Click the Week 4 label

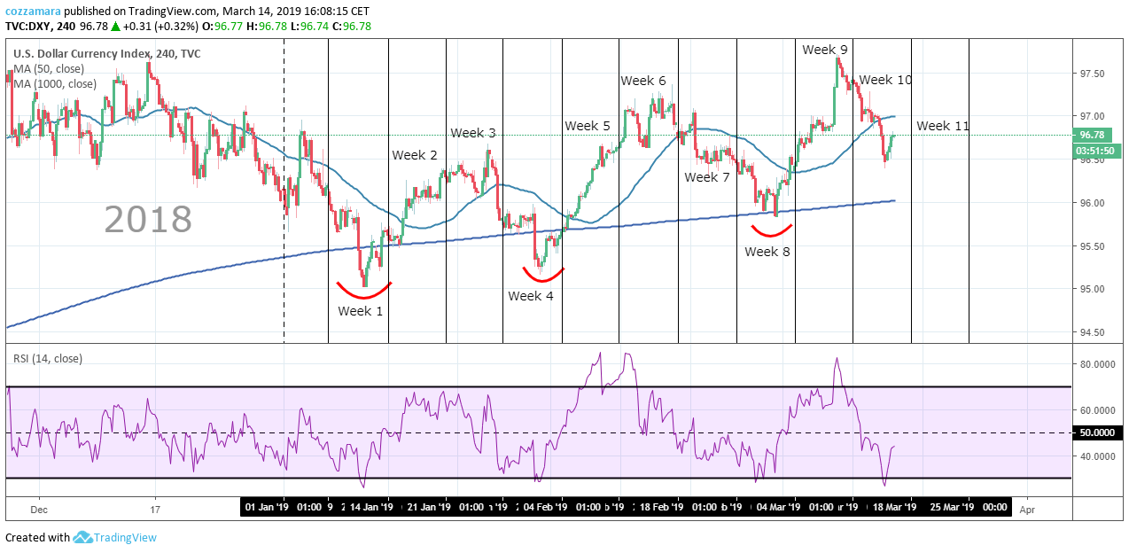point(531,296)
